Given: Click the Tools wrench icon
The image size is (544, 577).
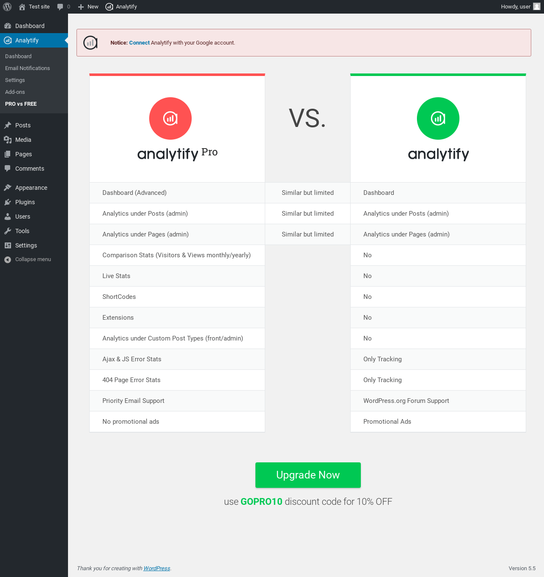Looking at the screenshot, I should click(8, 231).
